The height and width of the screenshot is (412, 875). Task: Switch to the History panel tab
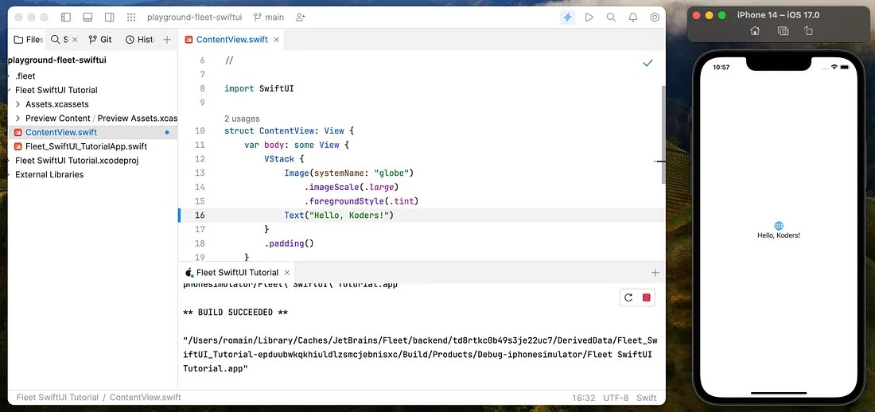[x=140, y=40]
